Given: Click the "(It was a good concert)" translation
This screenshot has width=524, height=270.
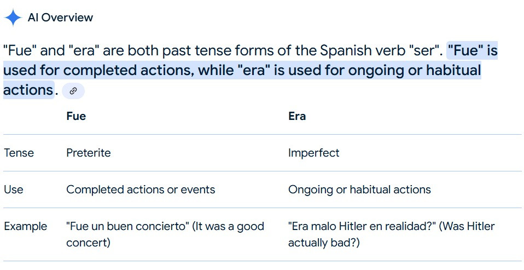Looking at the screenshot, I should (x=165, y=234).
